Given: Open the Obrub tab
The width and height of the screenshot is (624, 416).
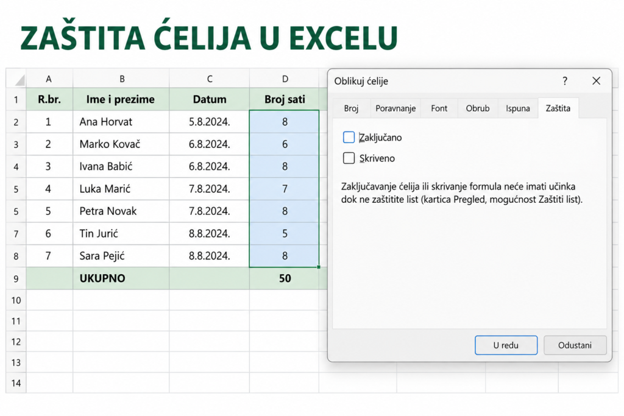Looking at the screenshot, I should (478, 108).
